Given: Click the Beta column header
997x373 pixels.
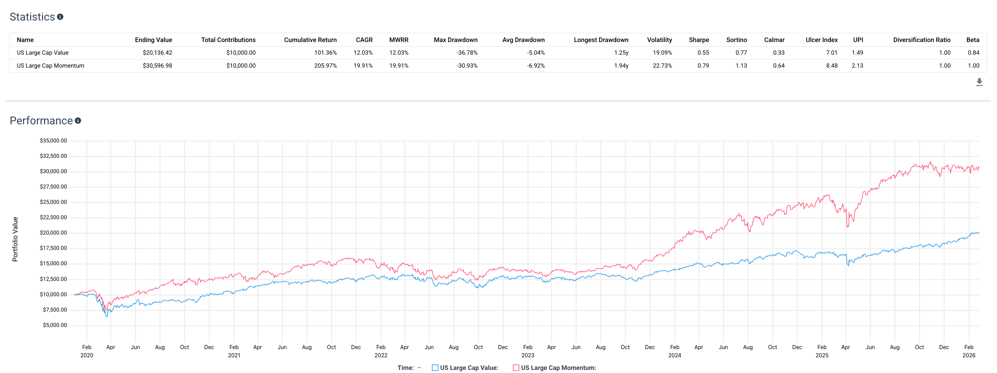Looking at the screenshot, I should coord(973,40).
